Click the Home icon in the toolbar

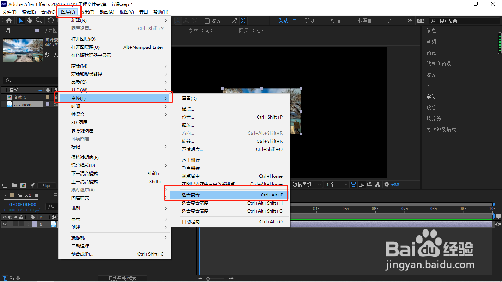click(8, 21)
